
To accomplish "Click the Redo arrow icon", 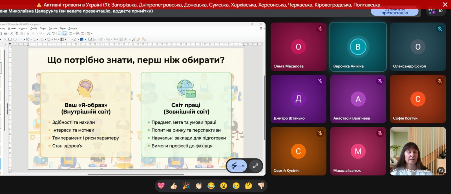I will point(40,33).
